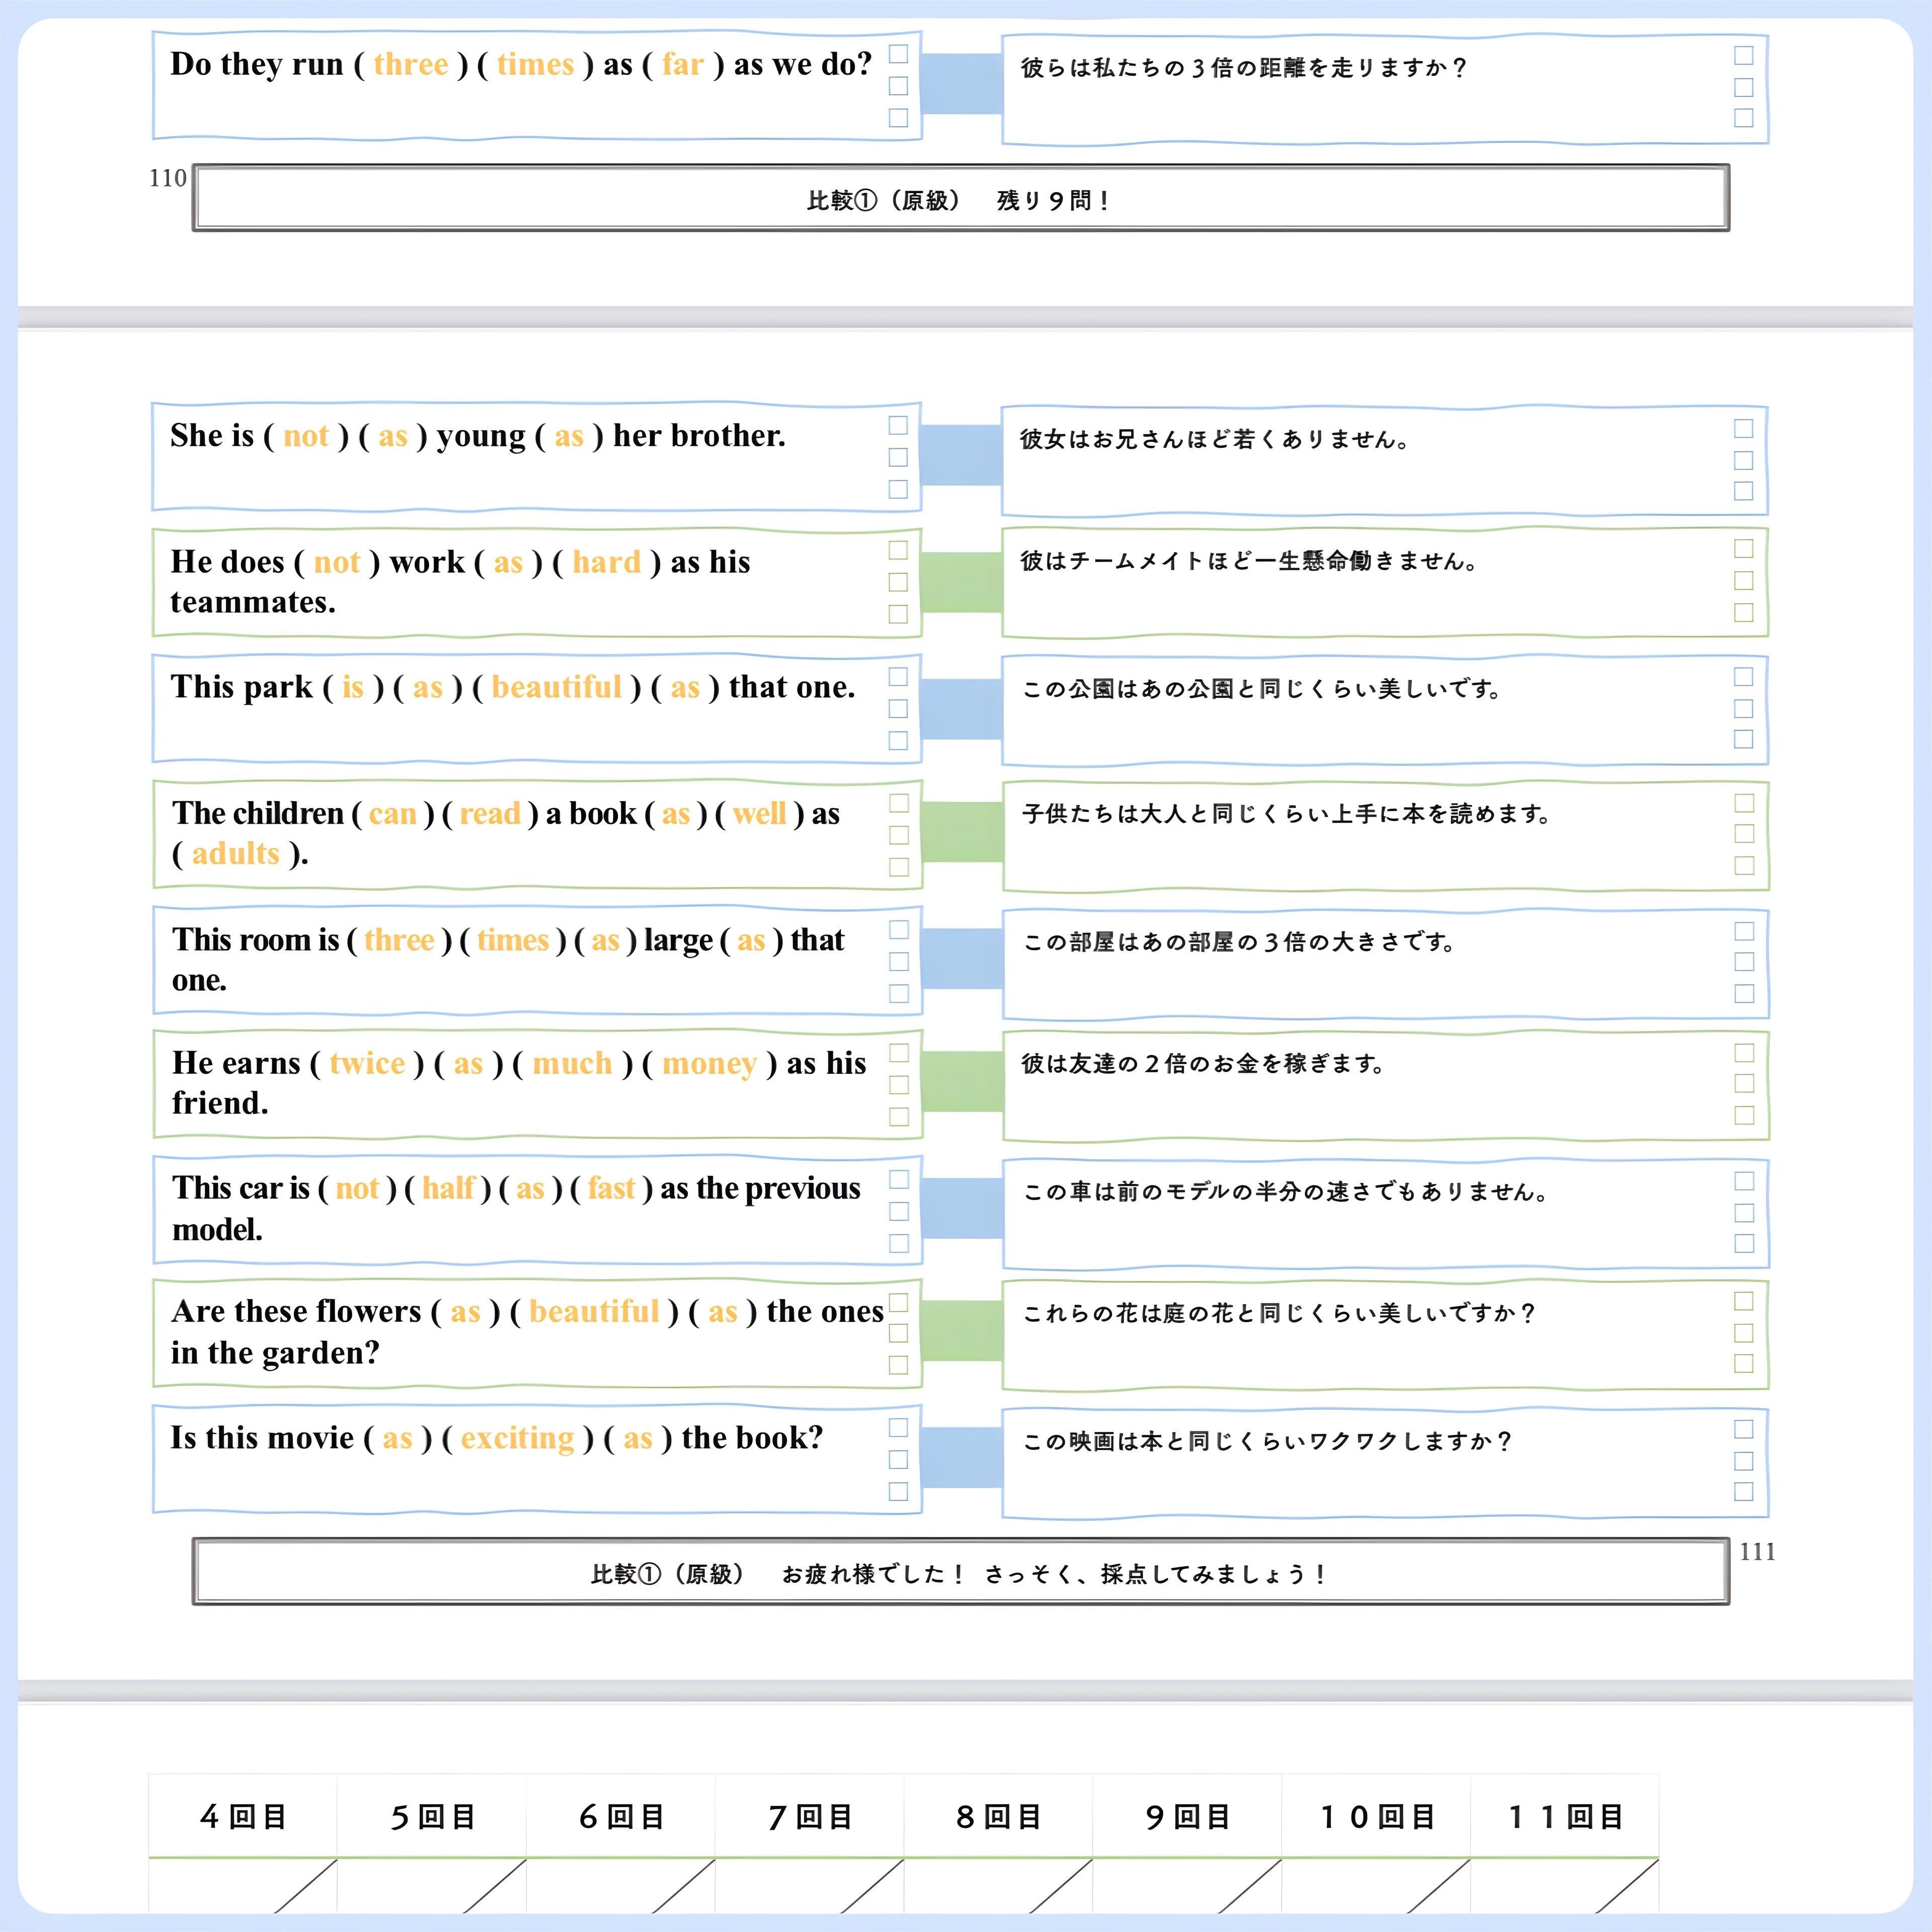Tick middle checkbox beside これらの花は庭の花 translation
The height and width of the screenshot is (1932, 1932).
[x=1743, y=1333]
